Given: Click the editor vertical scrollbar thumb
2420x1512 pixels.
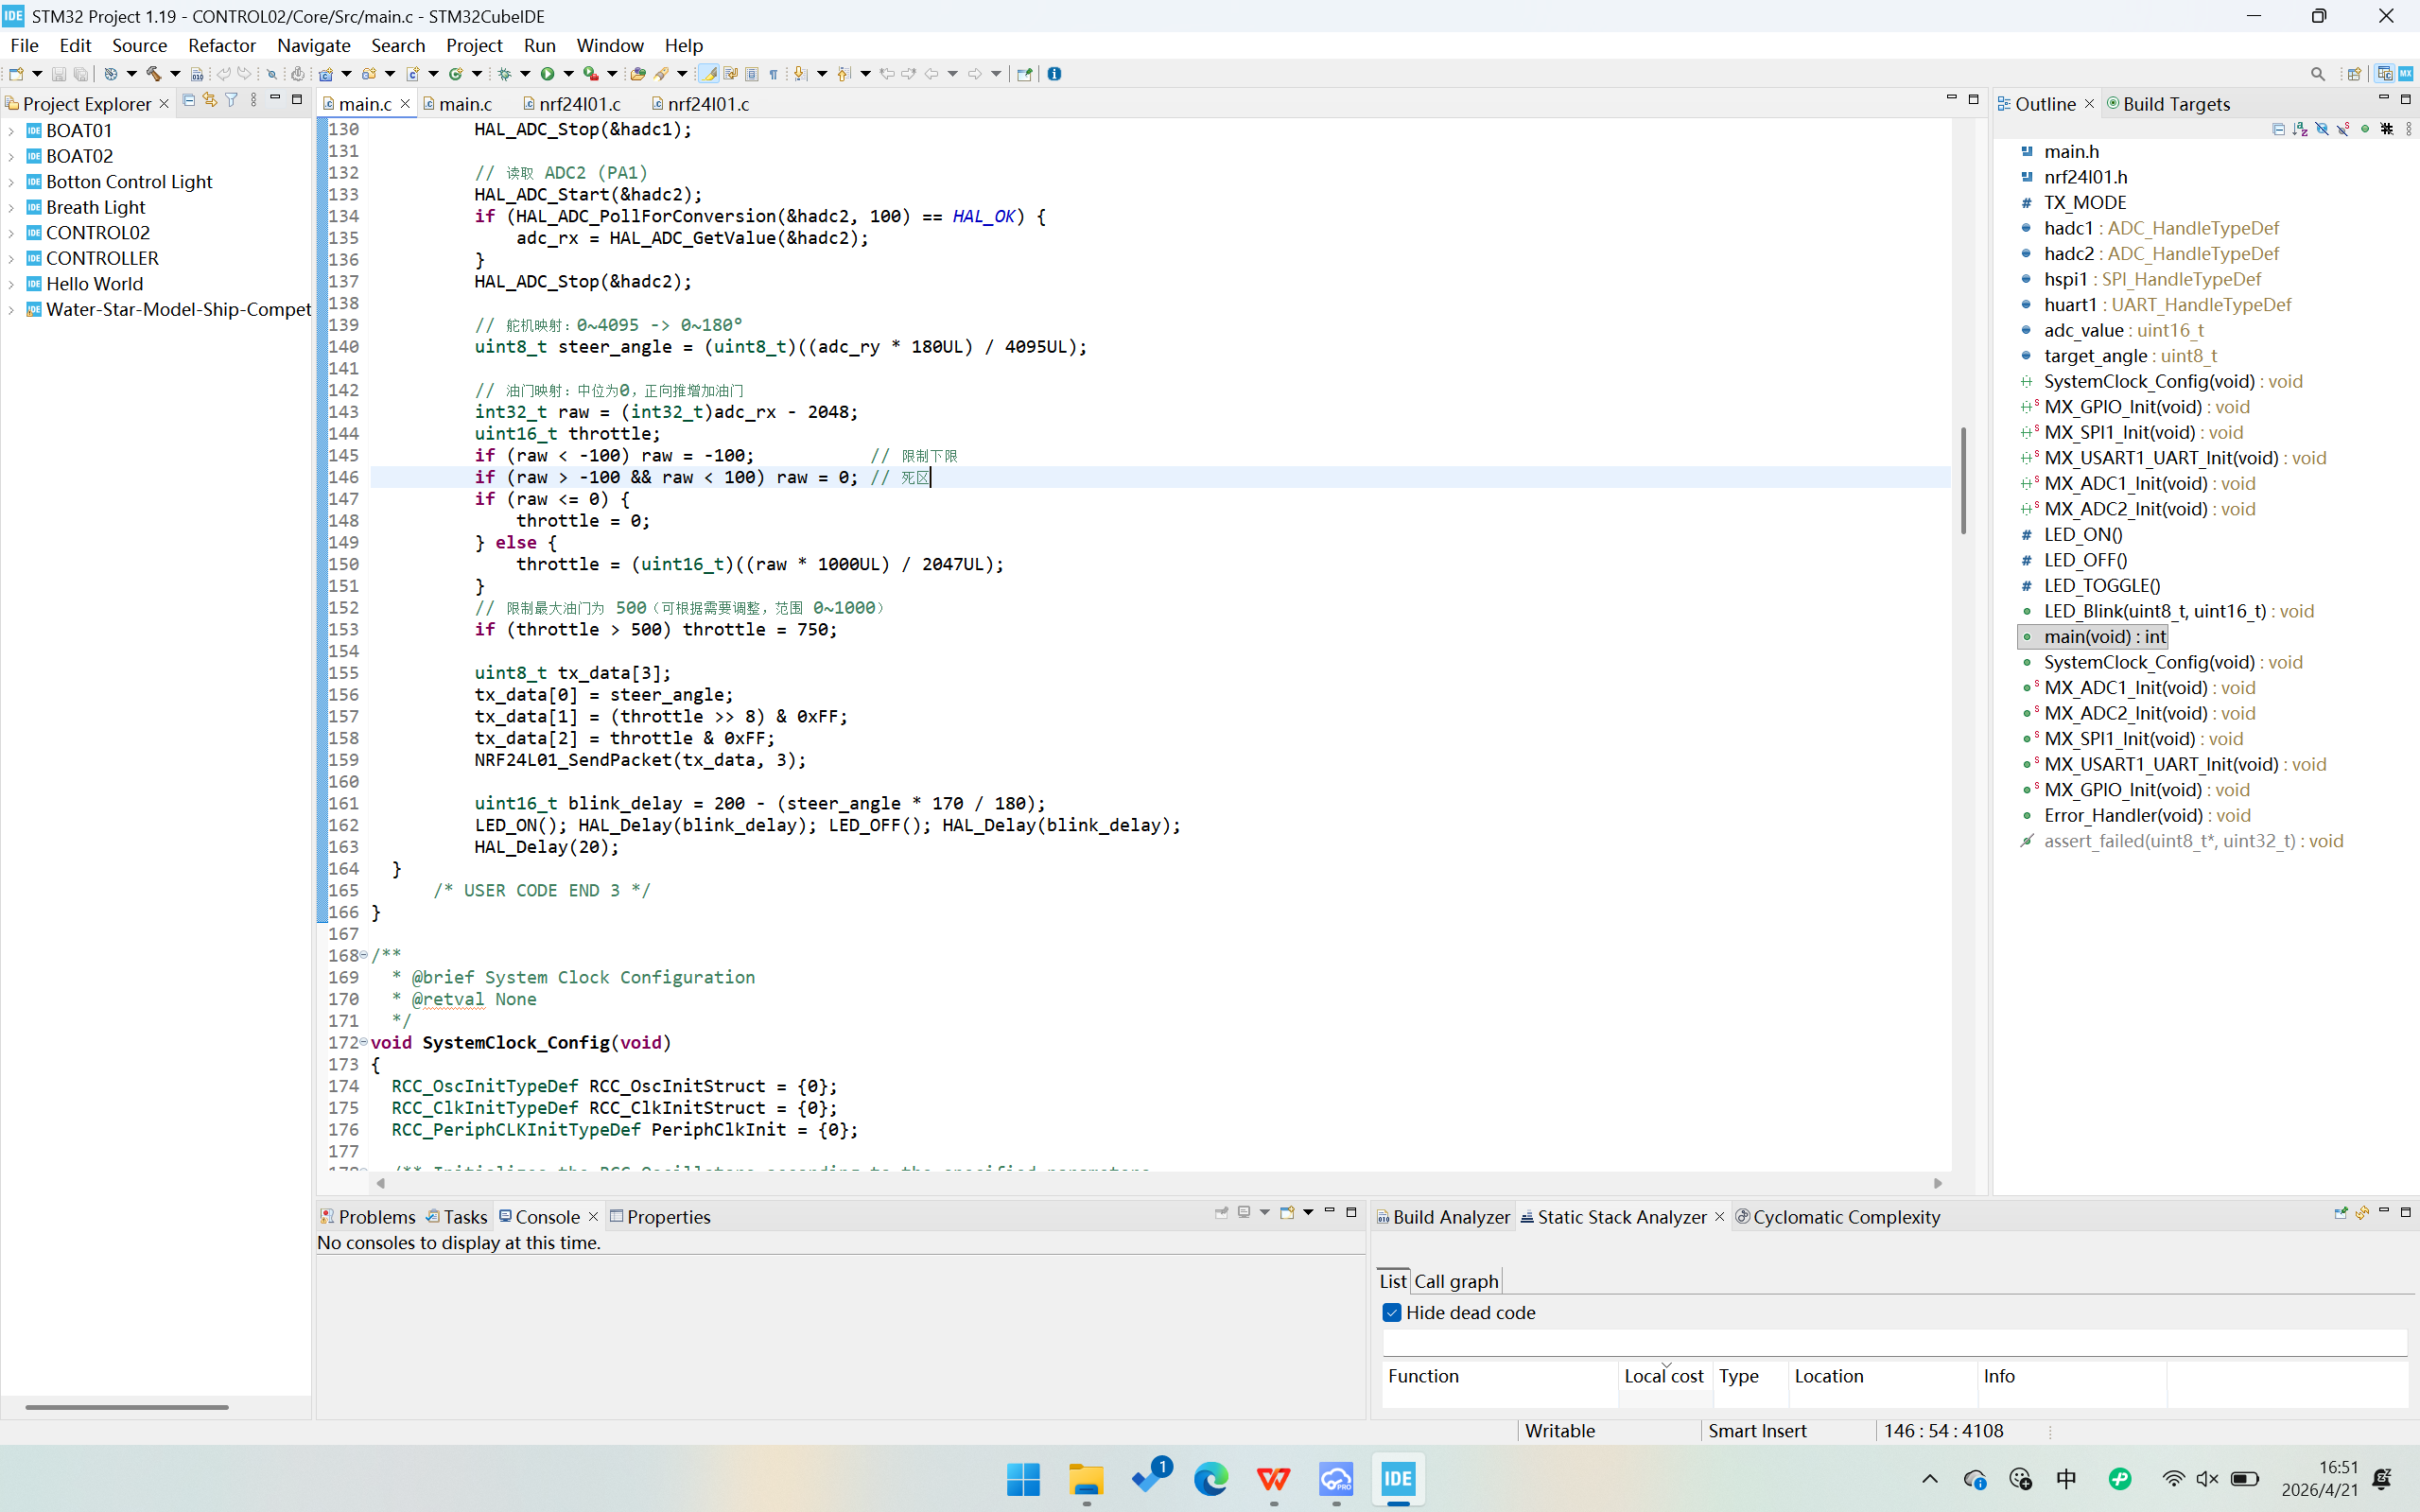Looking at the screenshot, I should coord(1964,480).
